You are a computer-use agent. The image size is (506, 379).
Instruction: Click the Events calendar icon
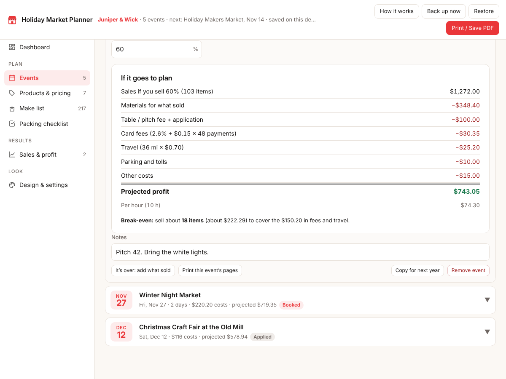point(12,78)
